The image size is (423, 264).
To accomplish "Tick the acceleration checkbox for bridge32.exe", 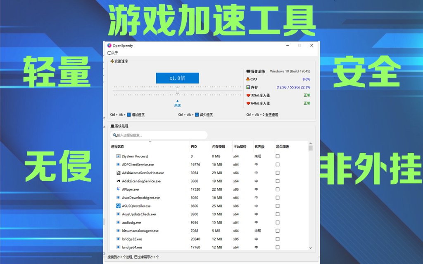I will point(278,239).
